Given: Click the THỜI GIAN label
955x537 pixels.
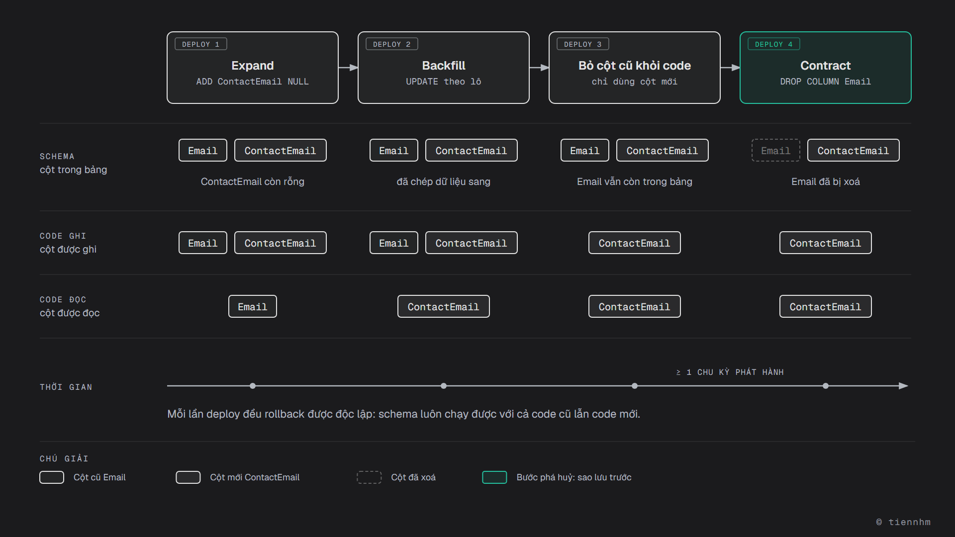Looking at the screenshot, I should [66, 387].
